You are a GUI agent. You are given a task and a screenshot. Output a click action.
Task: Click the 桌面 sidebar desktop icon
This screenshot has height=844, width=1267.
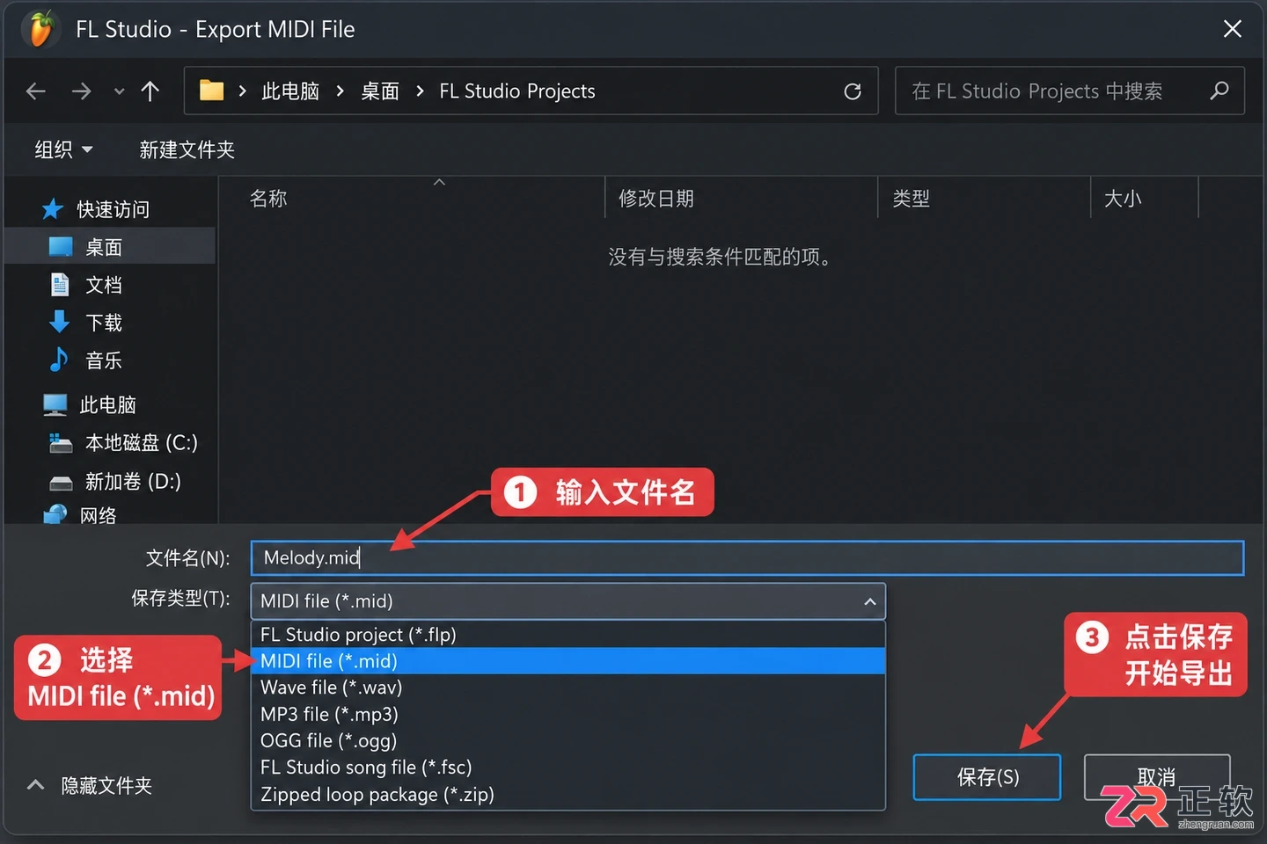click(61, 247)
